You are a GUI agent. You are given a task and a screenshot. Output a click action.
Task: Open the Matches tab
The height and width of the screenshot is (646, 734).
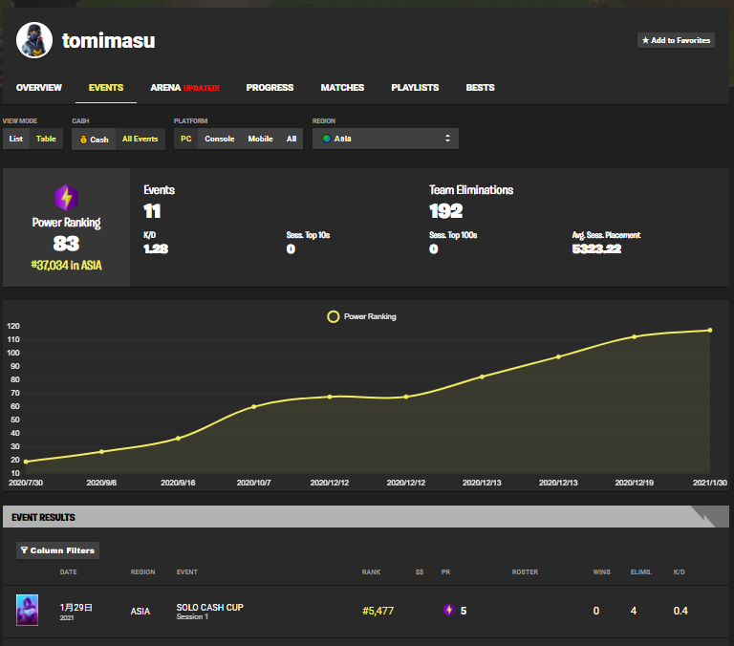coord(342,88)
